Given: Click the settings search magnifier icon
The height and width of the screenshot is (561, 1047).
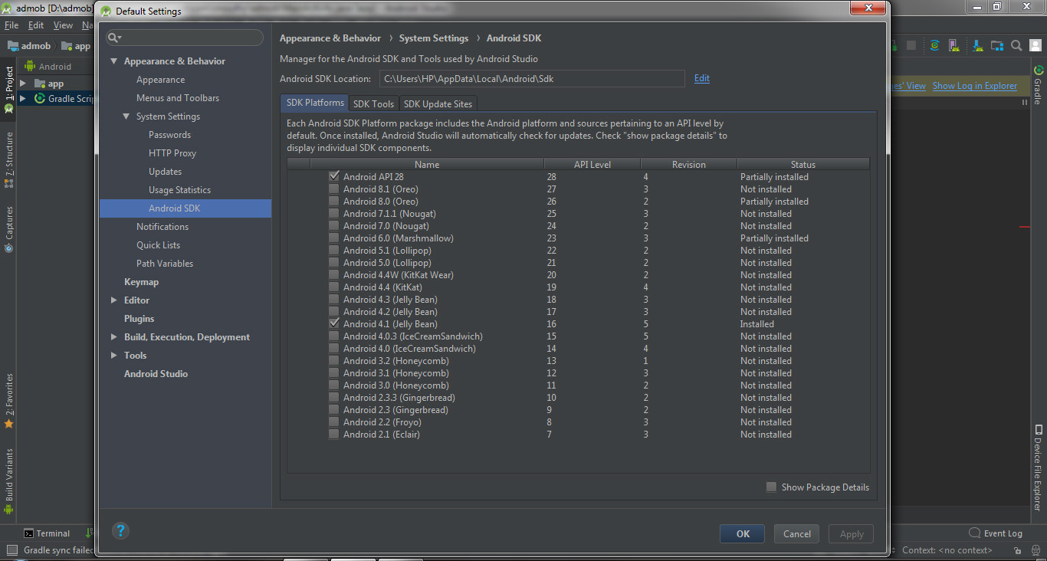Looking at the screenshot, I should tap(113, 38).
